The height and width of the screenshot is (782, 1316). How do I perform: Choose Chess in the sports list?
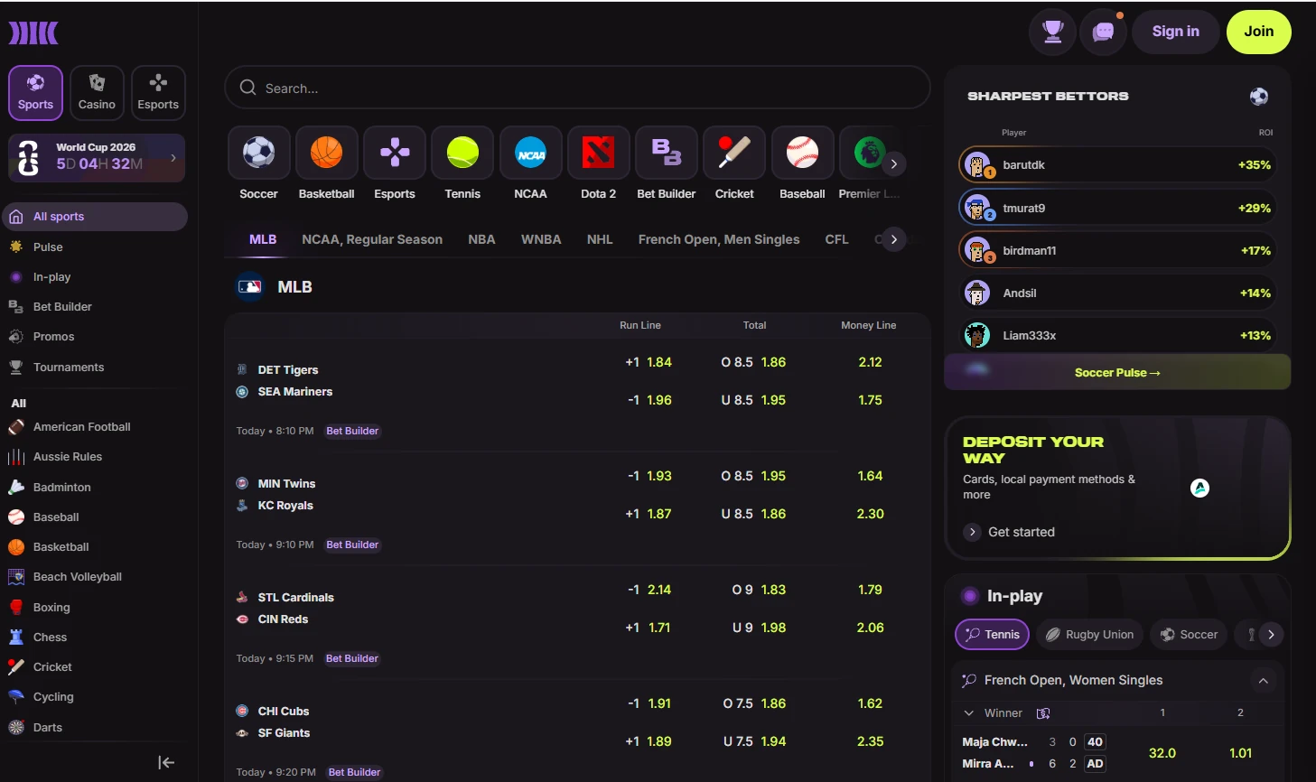click(x=50, y=637)
